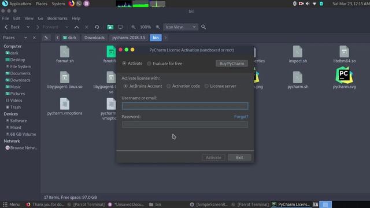
Task: Open Trash in Places sidebar
Action: click(x=16, y=107)
